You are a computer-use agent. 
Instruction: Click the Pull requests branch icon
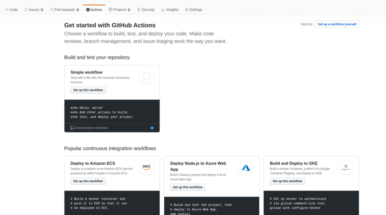[52, 9]
